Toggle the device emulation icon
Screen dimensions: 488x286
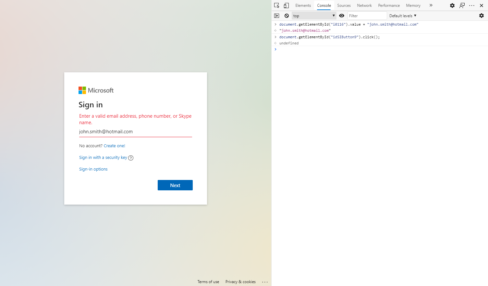click(286, 5)
